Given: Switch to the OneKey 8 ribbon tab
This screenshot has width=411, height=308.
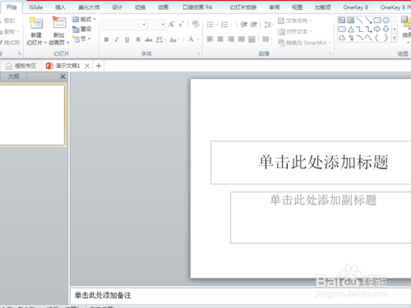Looking at the screenshot, I should [x=356, y=7].
